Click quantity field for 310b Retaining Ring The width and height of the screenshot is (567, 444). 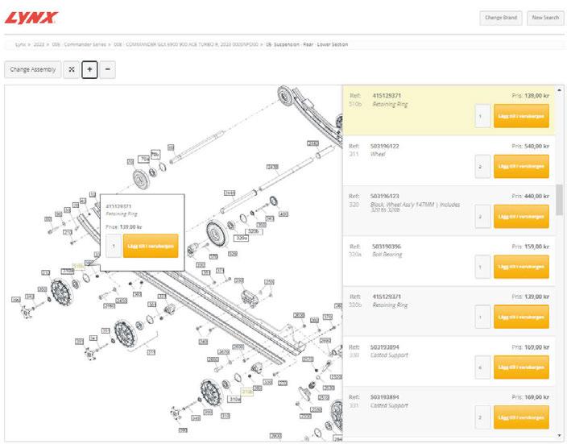click(x=482, y=116)
